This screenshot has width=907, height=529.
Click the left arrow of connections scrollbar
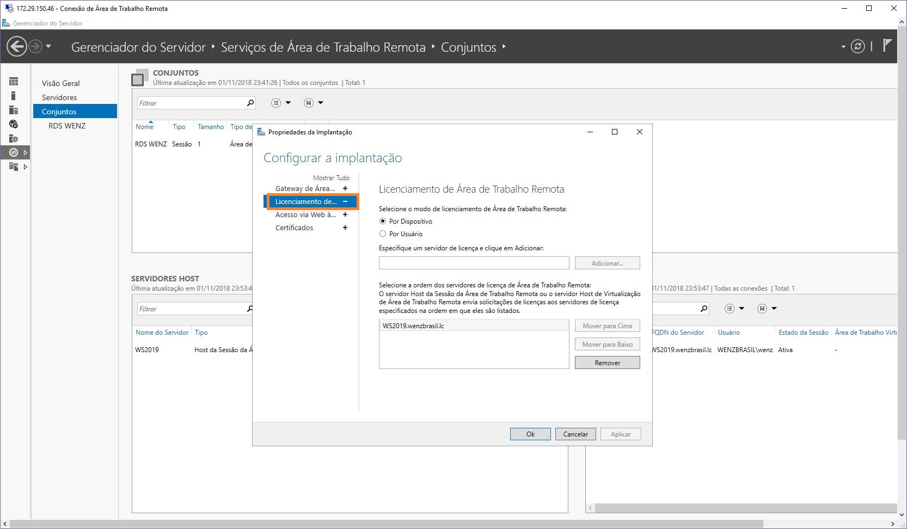tap(591, 508)
